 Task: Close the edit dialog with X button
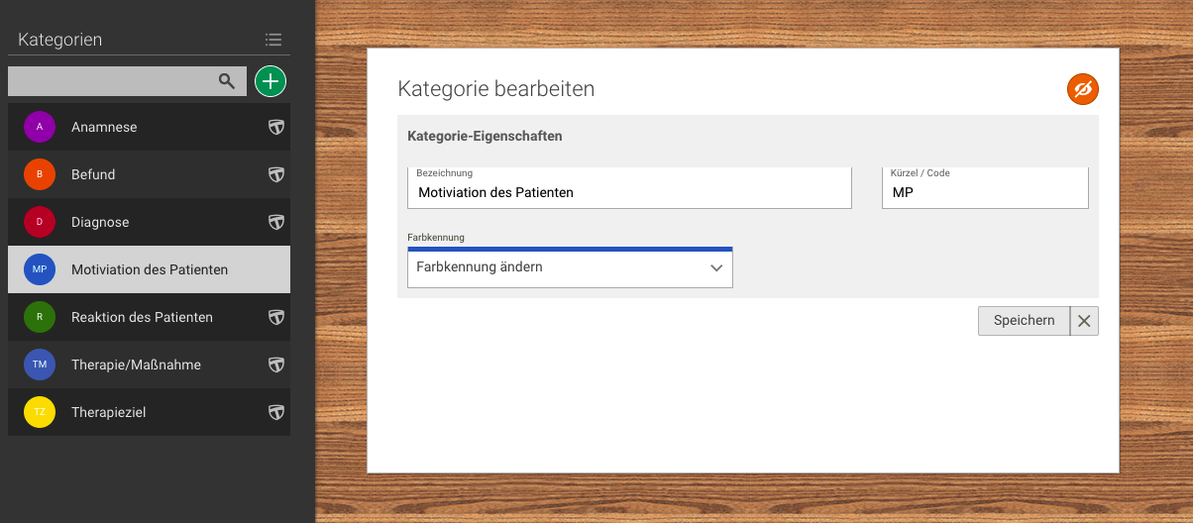click(x=1084, y=321)
